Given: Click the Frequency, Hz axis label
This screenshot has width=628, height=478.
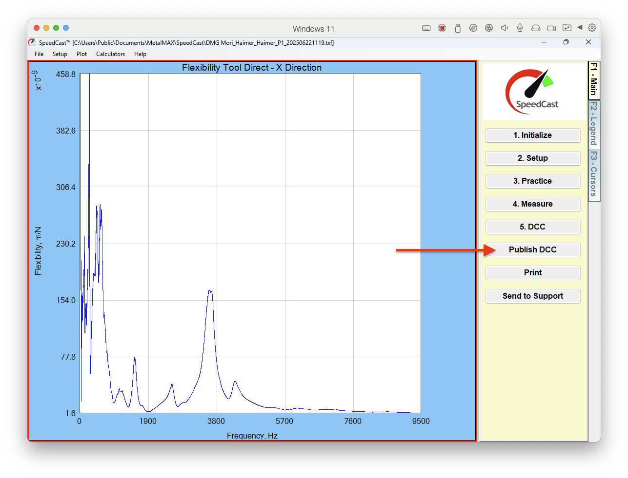Looking at the screenshot, I should click(x=252, y=436).
